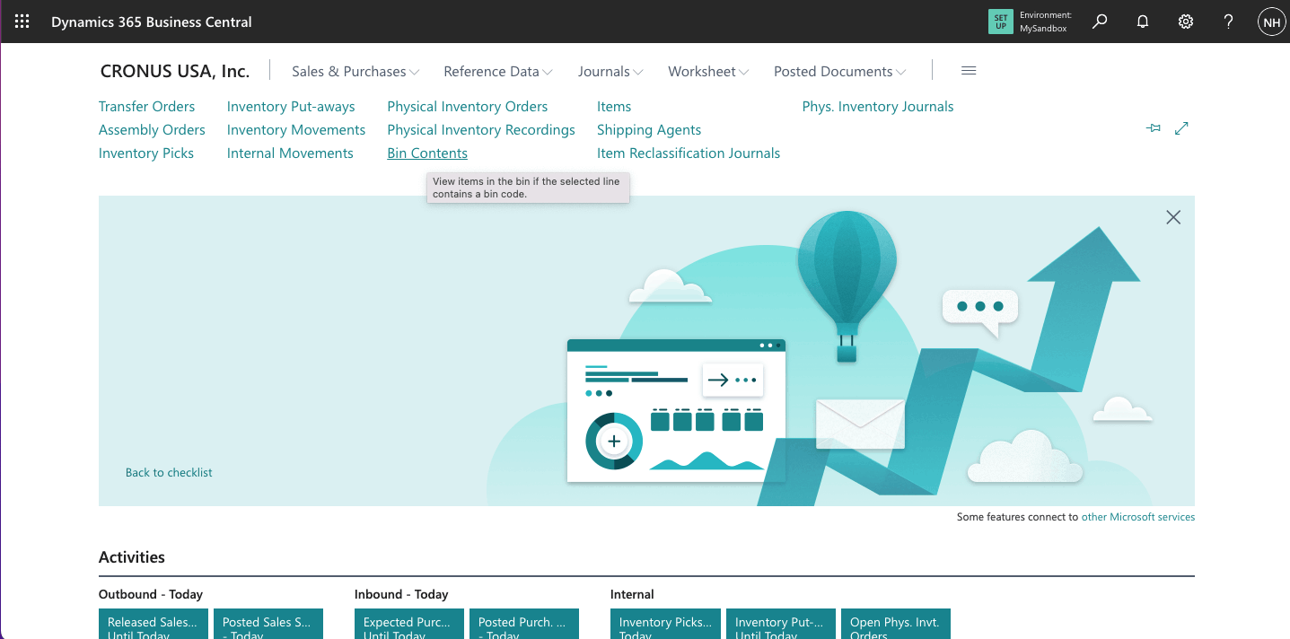Open the Items list
The width and height of the screenshot is (1290, 639).
pyautogui.click(x=614, y=107)
